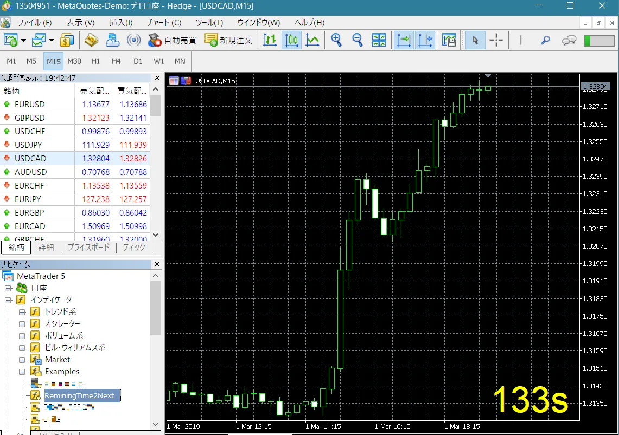Select the D1 timeframe
619x435 pixels.
138,61
